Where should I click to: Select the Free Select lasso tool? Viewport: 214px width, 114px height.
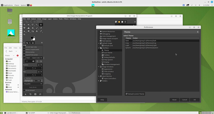pos(33,25)
